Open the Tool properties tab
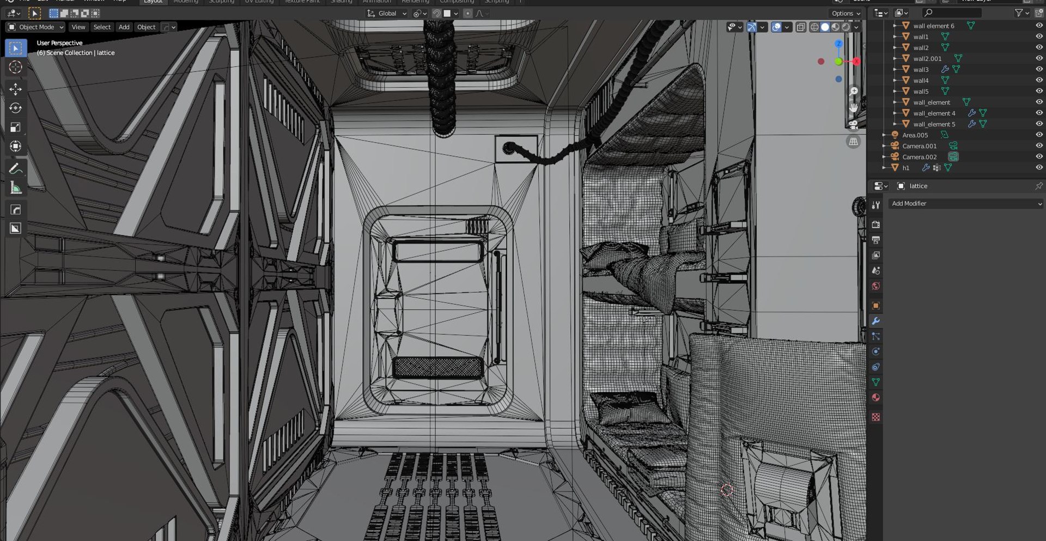The image size is (1046, 541). [875, 205]
